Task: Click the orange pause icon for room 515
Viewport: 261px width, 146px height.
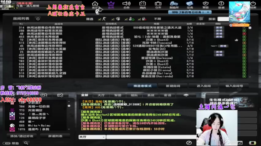Action: click(244, 43)
